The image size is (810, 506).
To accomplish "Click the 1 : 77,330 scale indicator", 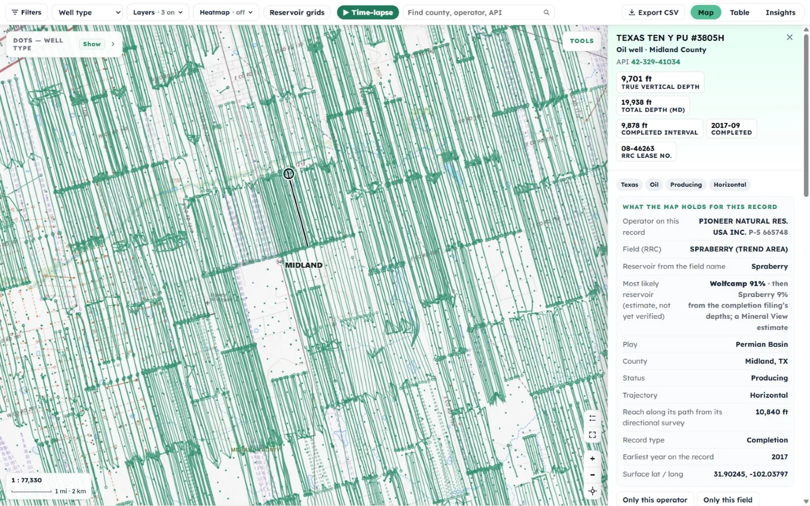I will tap(26, 480).
